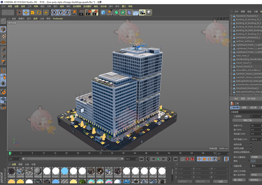The width and height of the screenshot is (262, 185).
Task: Switch to the 动力学 attribute tab
Action: [x=254, y=108]
